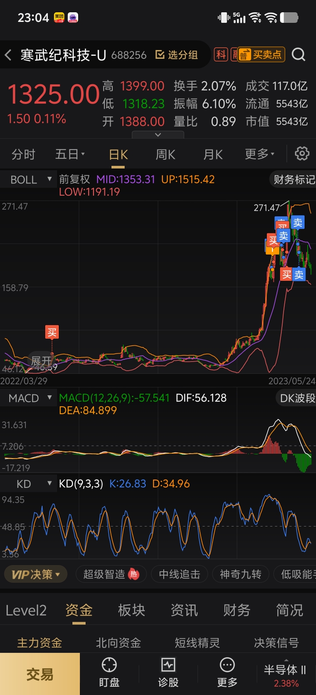Tap the 成交 117.0亿 value

click(x=276, y=86)
